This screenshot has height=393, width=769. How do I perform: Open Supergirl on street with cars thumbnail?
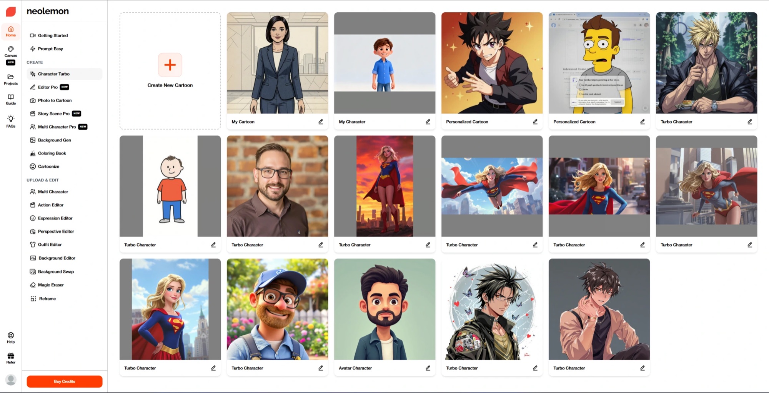pos(599,186)
